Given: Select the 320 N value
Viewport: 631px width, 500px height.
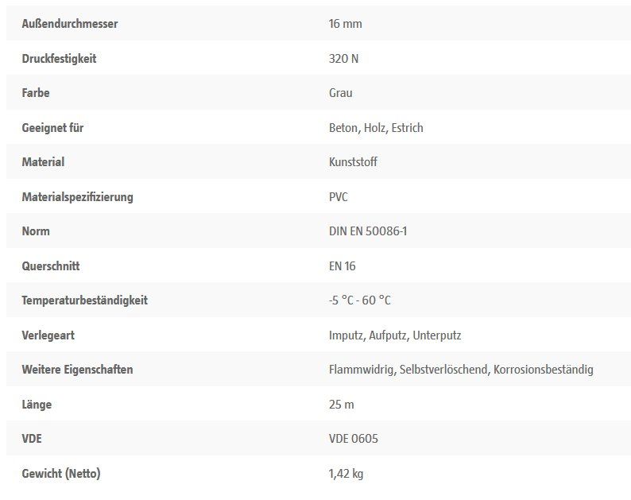Looking at the screenshot, I should pyautogui.click(x=343, y=59).
